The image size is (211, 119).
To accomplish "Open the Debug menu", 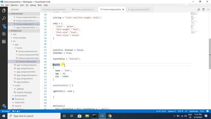I will 33,5.
